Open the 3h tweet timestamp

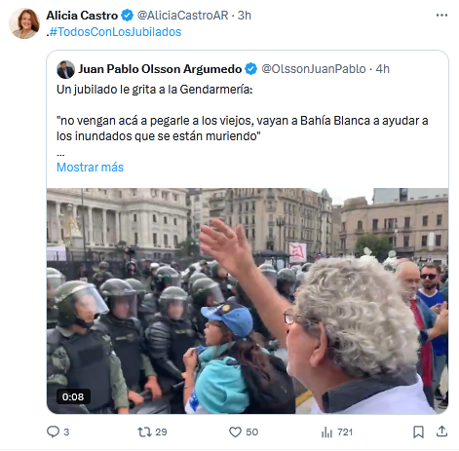[x=245, y=16]
